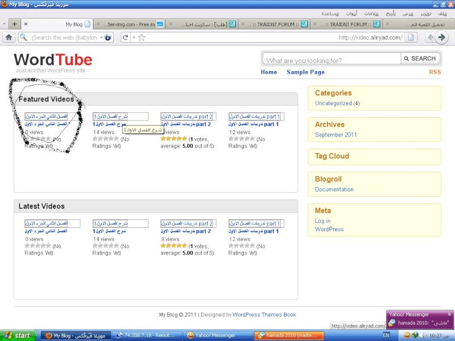
Task: Go back with the back arrow
Action: coord(431,38)
